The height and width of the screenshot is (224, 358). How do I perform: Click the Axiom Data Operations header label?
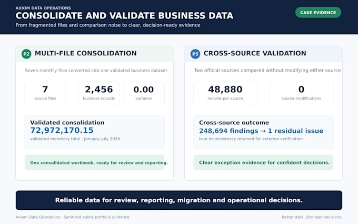tap(43, 8)
